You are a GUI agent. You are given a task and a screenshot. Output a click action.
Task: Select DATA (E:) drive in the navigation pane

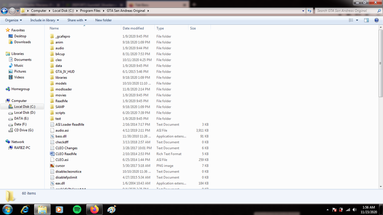(x=21, y=119)
